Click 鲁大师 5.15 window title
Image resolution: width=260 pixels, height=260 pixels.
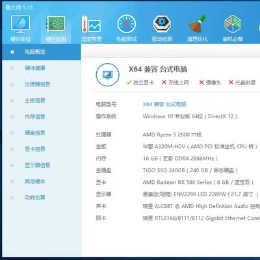point(19,8)
